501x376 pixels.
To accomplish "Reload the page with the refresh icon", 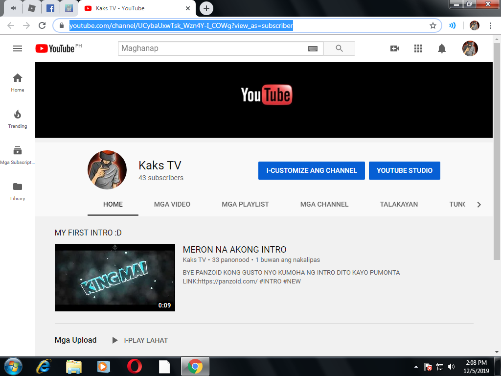I will click(x=42, y=25).
